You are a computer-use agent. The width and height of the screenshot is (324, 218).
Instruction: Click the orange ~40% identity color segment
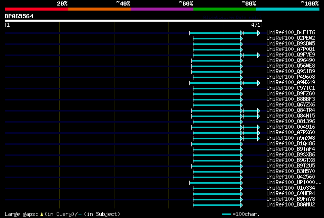pos(99,9)
